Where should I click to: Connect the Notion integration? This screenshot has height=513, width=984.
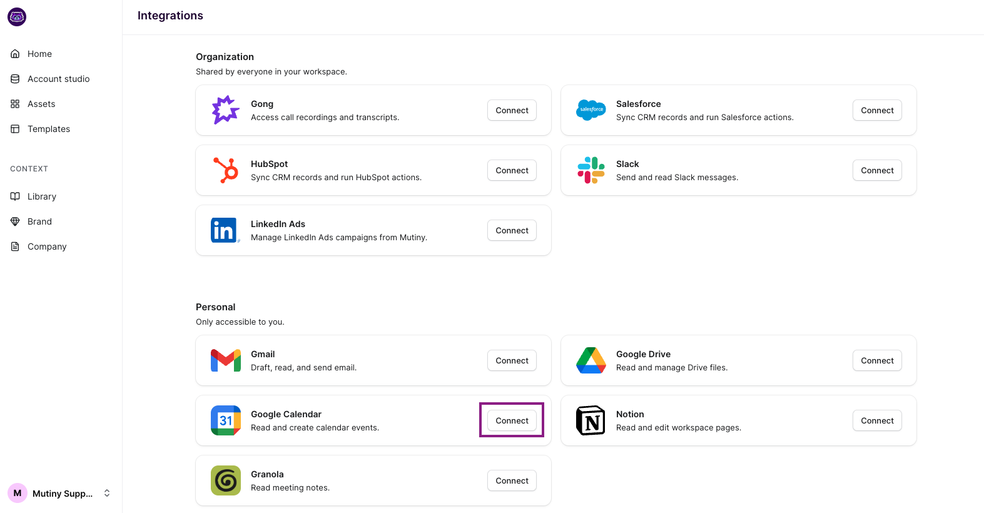pyautogui.click(x=877, y=420)
